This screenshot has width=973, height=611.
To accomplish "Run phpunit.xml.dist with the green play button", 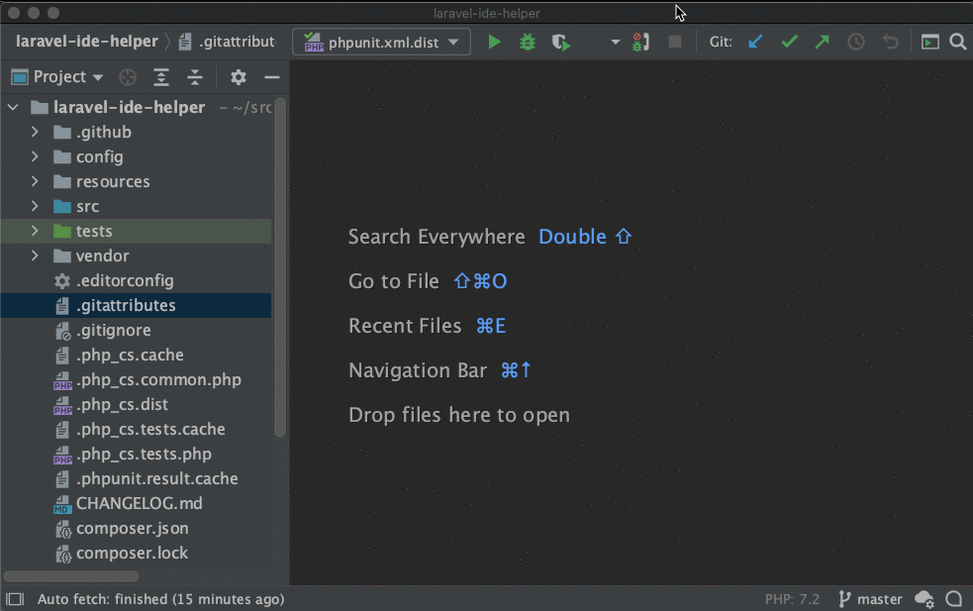I will [x=494, y=43].
